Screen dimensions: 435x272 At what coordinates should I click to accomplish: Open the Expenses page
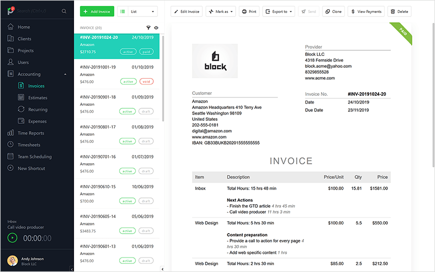pyautogui.click(x=37, y=121)
